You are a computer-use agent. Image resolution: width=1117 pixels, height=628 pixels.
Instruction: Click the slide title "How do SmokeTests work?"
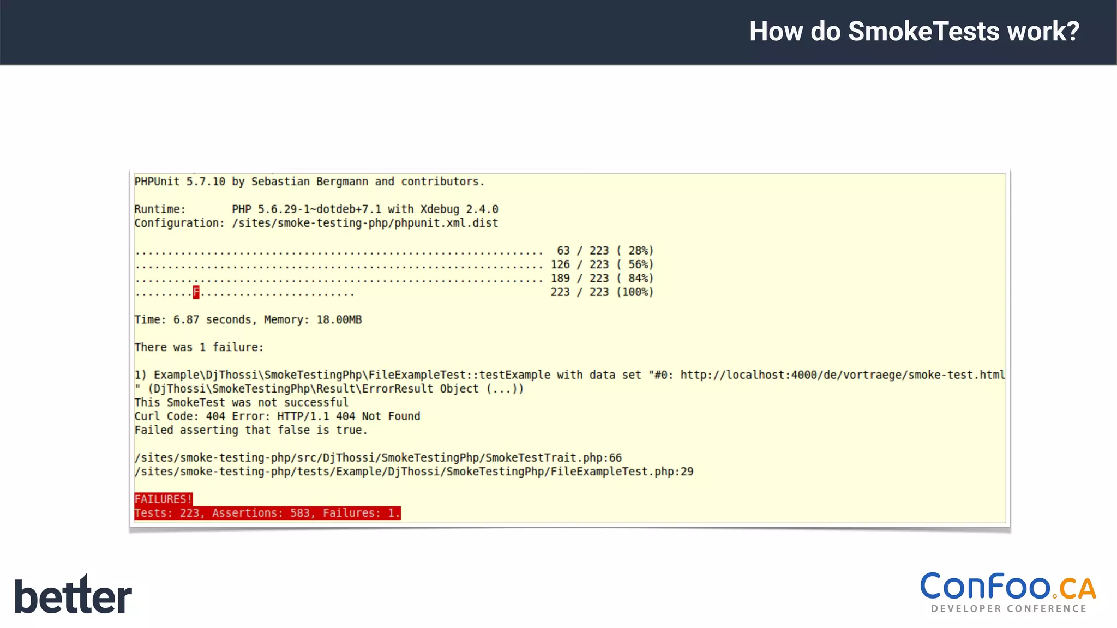point(914,31)
